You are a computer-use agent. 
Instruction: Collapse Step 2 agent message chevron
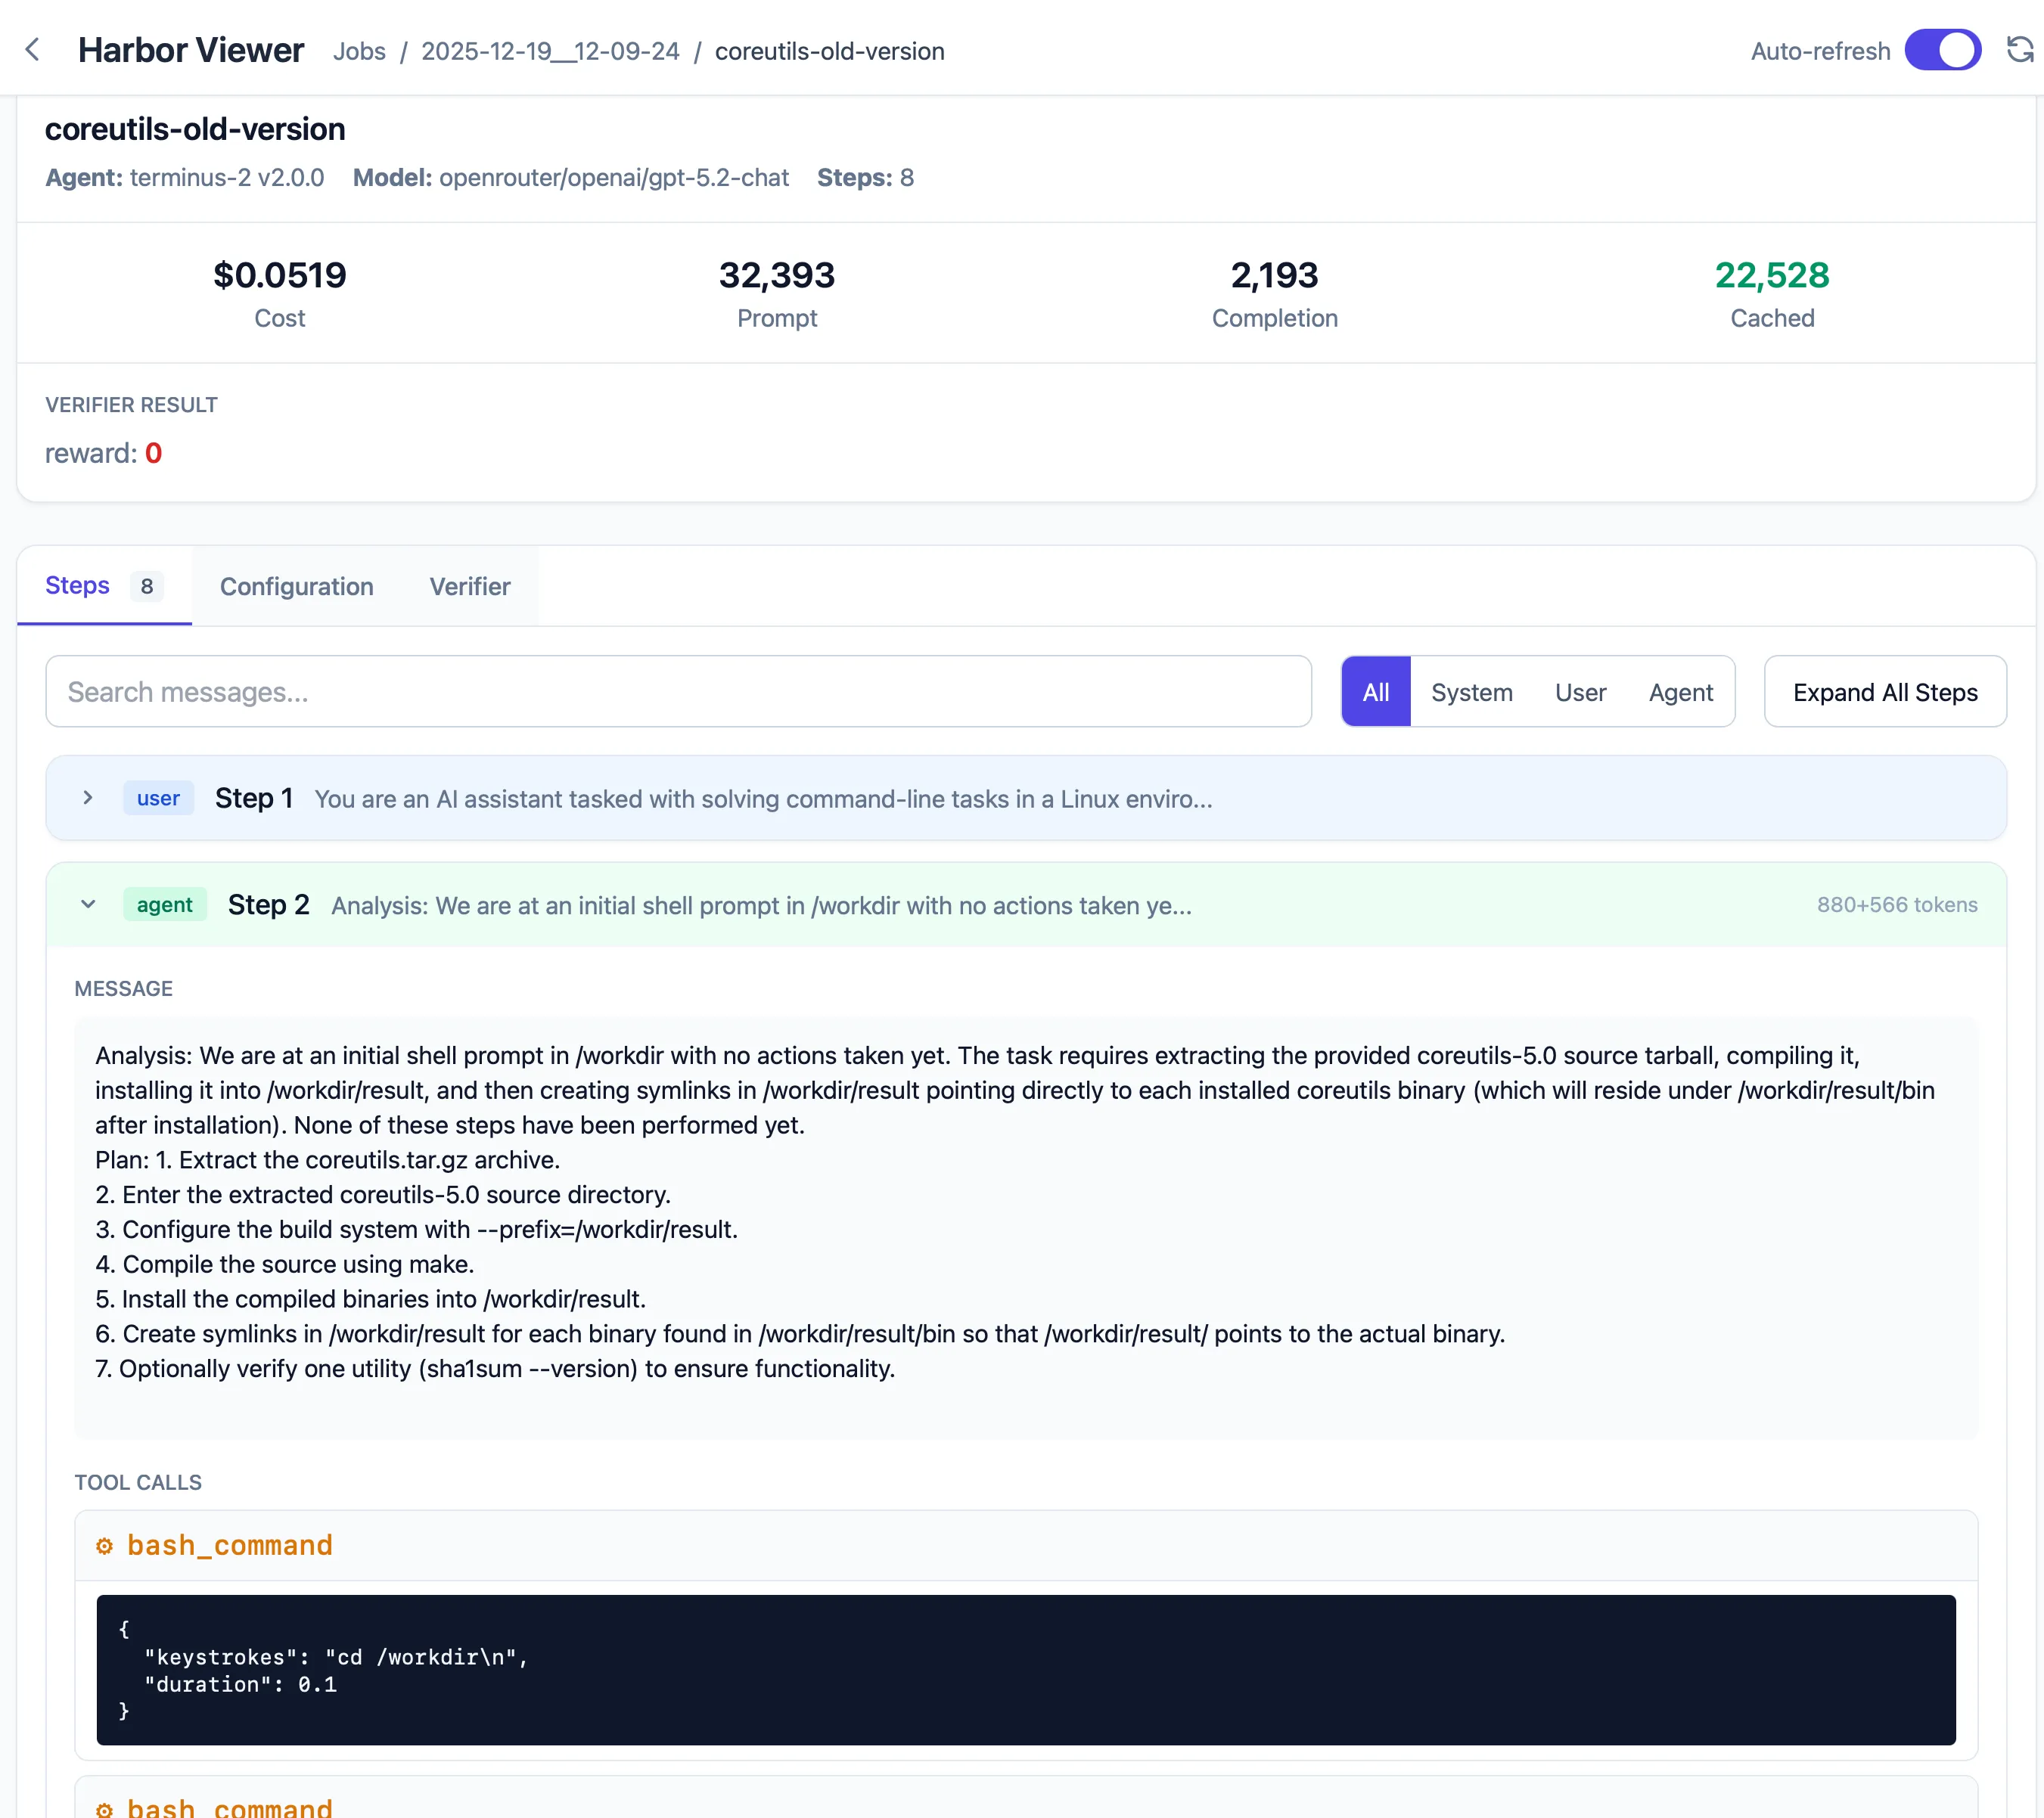pos(88,904)
